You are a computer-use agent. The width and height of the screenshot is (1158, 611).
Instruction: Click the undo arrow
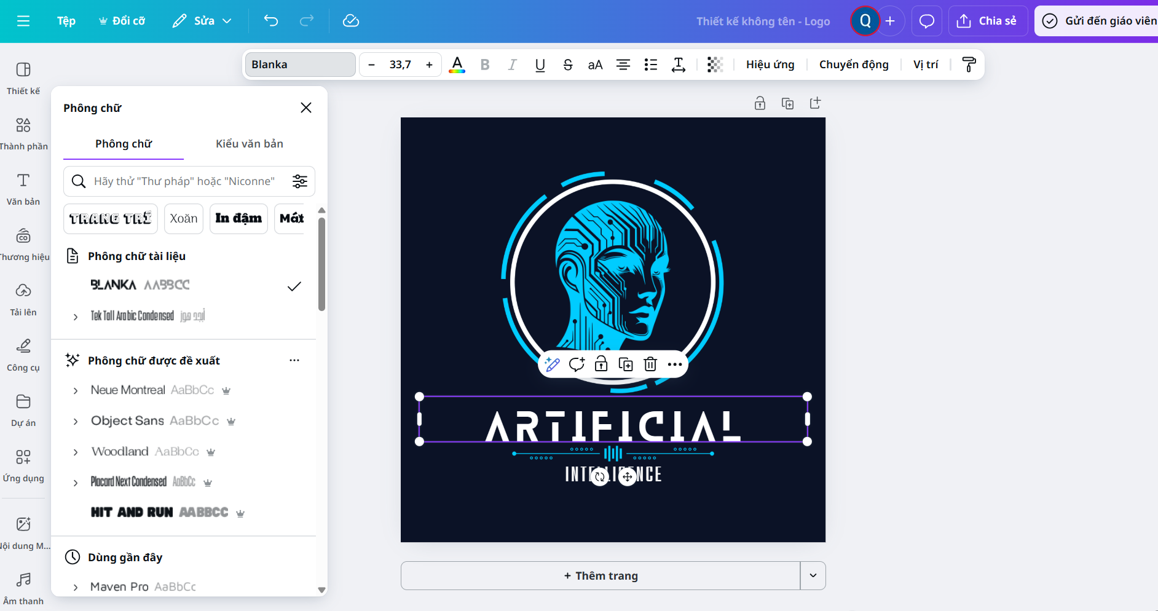[270, 21]
